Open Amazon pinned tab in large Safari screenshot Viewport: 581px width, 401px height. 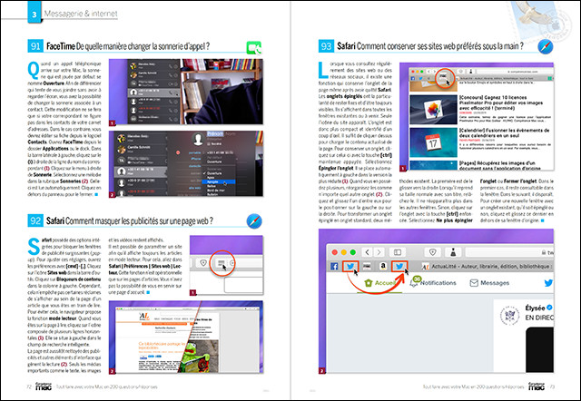[383, 266]
